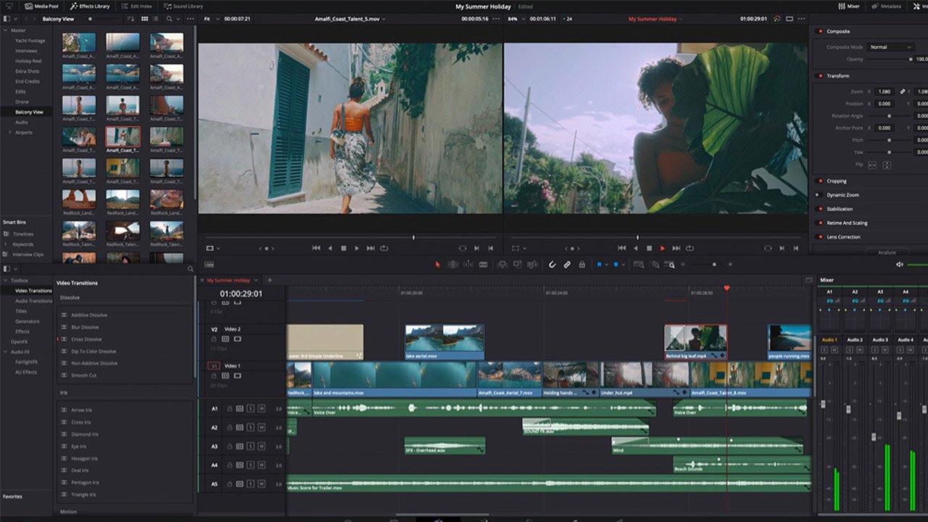
Task: Select the My Summer Holiday timeline tab
Action: [231, 280]
